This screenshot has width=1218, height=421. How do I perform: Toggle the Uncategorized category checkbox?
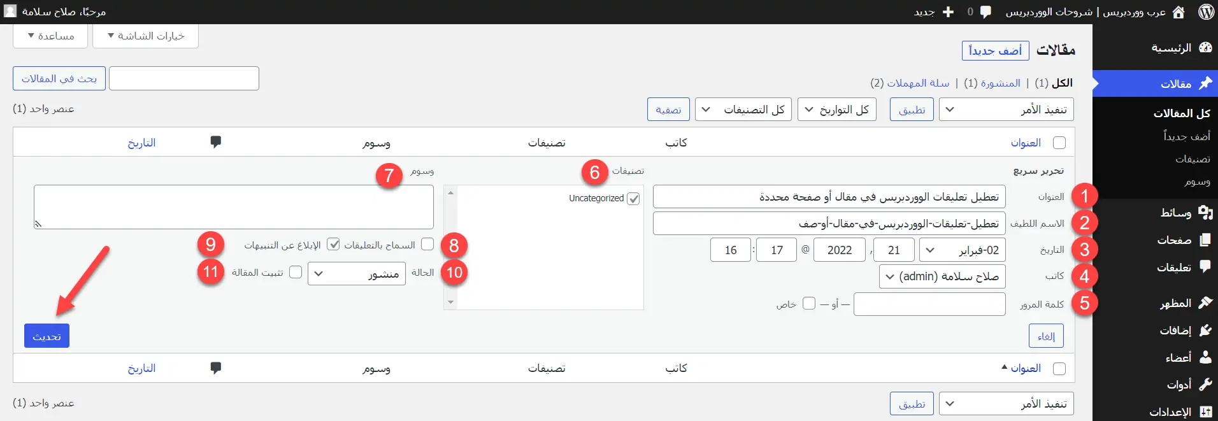point(633,199)
